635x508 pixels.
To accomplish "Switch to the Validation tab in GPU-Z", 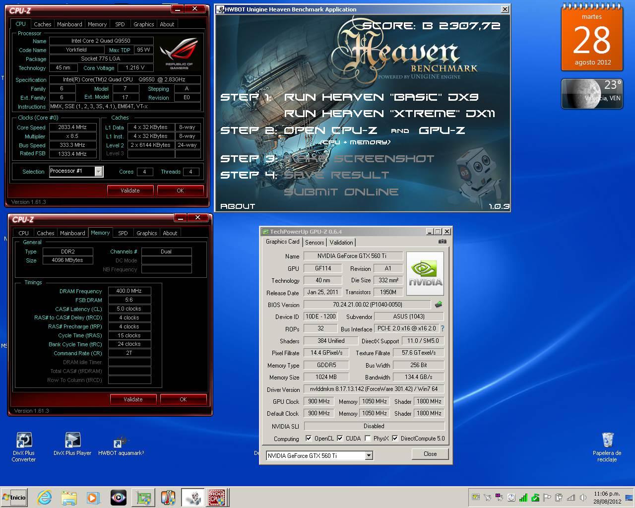I will click(341, 242).
